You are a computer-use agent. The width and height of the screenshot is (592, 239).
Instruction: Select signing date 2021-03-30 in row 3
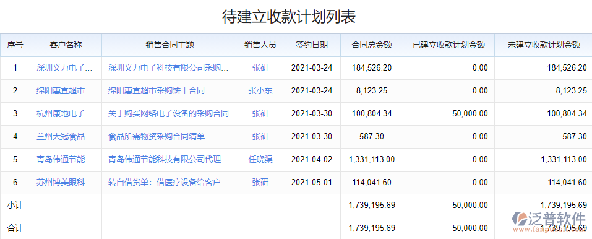[312, 113]
